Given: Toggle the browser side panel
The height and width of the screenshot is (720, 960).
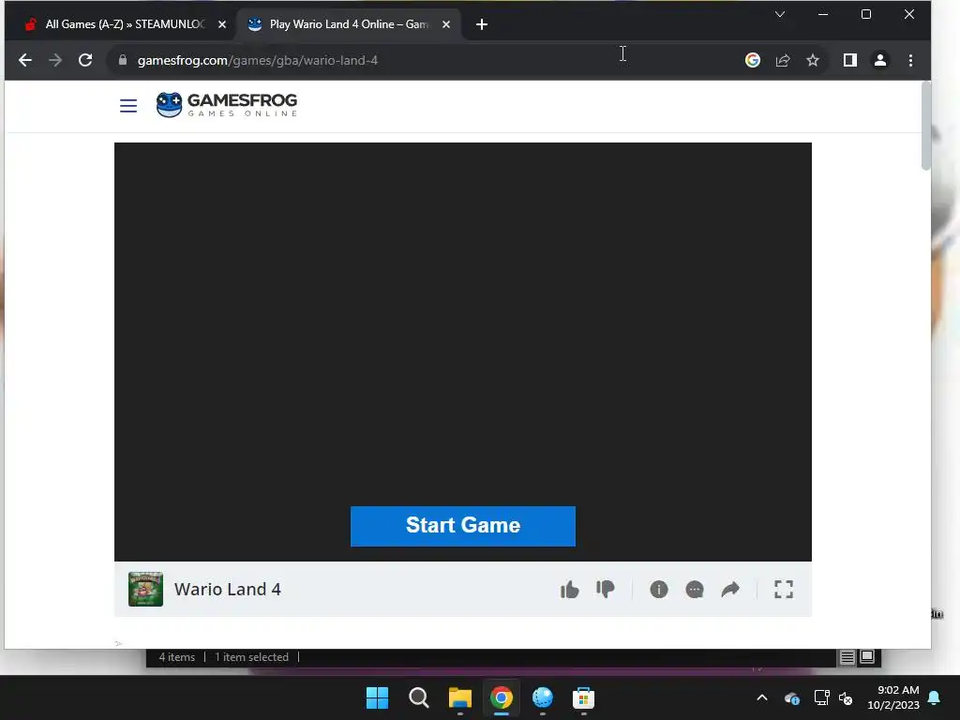Looking at the screenshot, I should pyautogui.click(x=849, y=60).
